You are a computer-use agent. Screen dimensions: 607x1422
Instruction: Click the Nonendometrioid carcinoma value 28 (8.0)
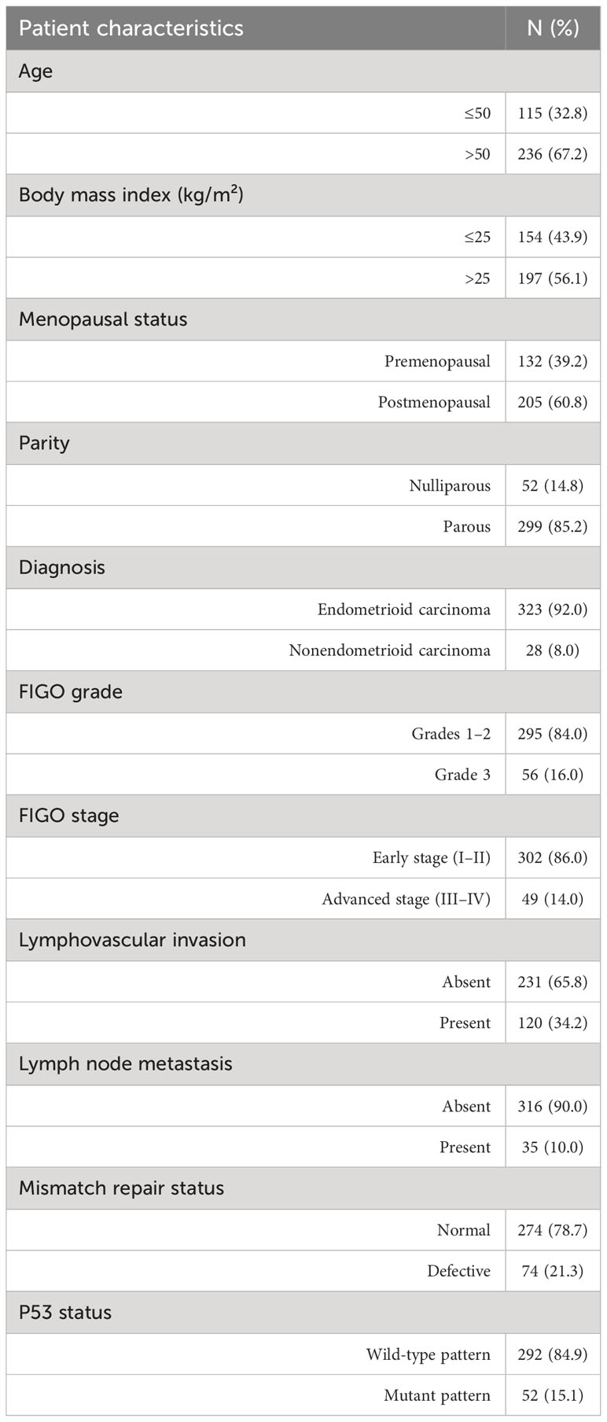coord(553,650)
